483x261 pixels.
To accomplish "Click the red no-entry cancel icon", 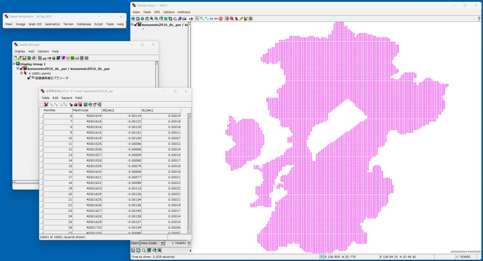I will pos(221,19).
